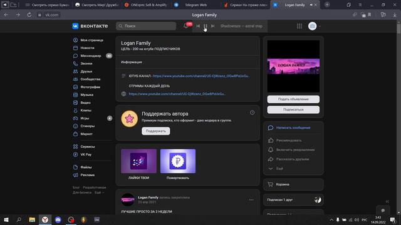Open the 'Пожертвовать' donate tile
401x225 pixels.
(178, 164)
